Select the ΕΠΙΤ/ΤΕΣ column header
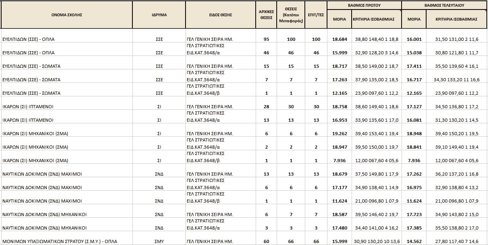 [316, 15]
